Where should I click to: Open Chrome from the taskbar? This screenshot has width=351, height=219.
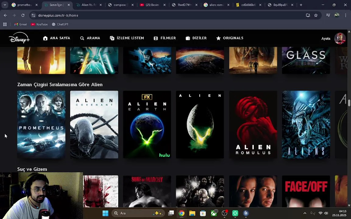(182, 213)
